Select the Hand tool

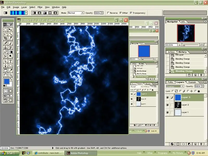tap(5, 75)
